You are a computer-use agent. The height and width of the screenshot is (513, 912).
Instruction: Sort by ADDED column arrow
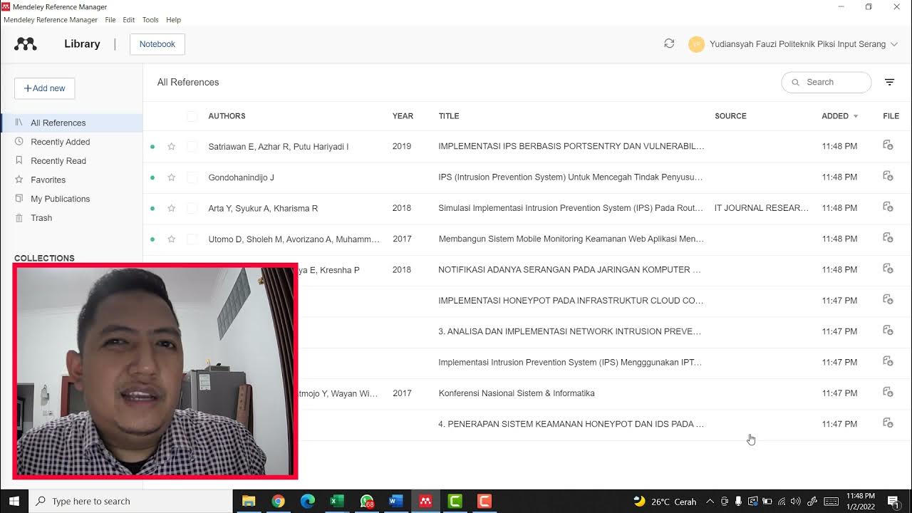coord(856,116)
